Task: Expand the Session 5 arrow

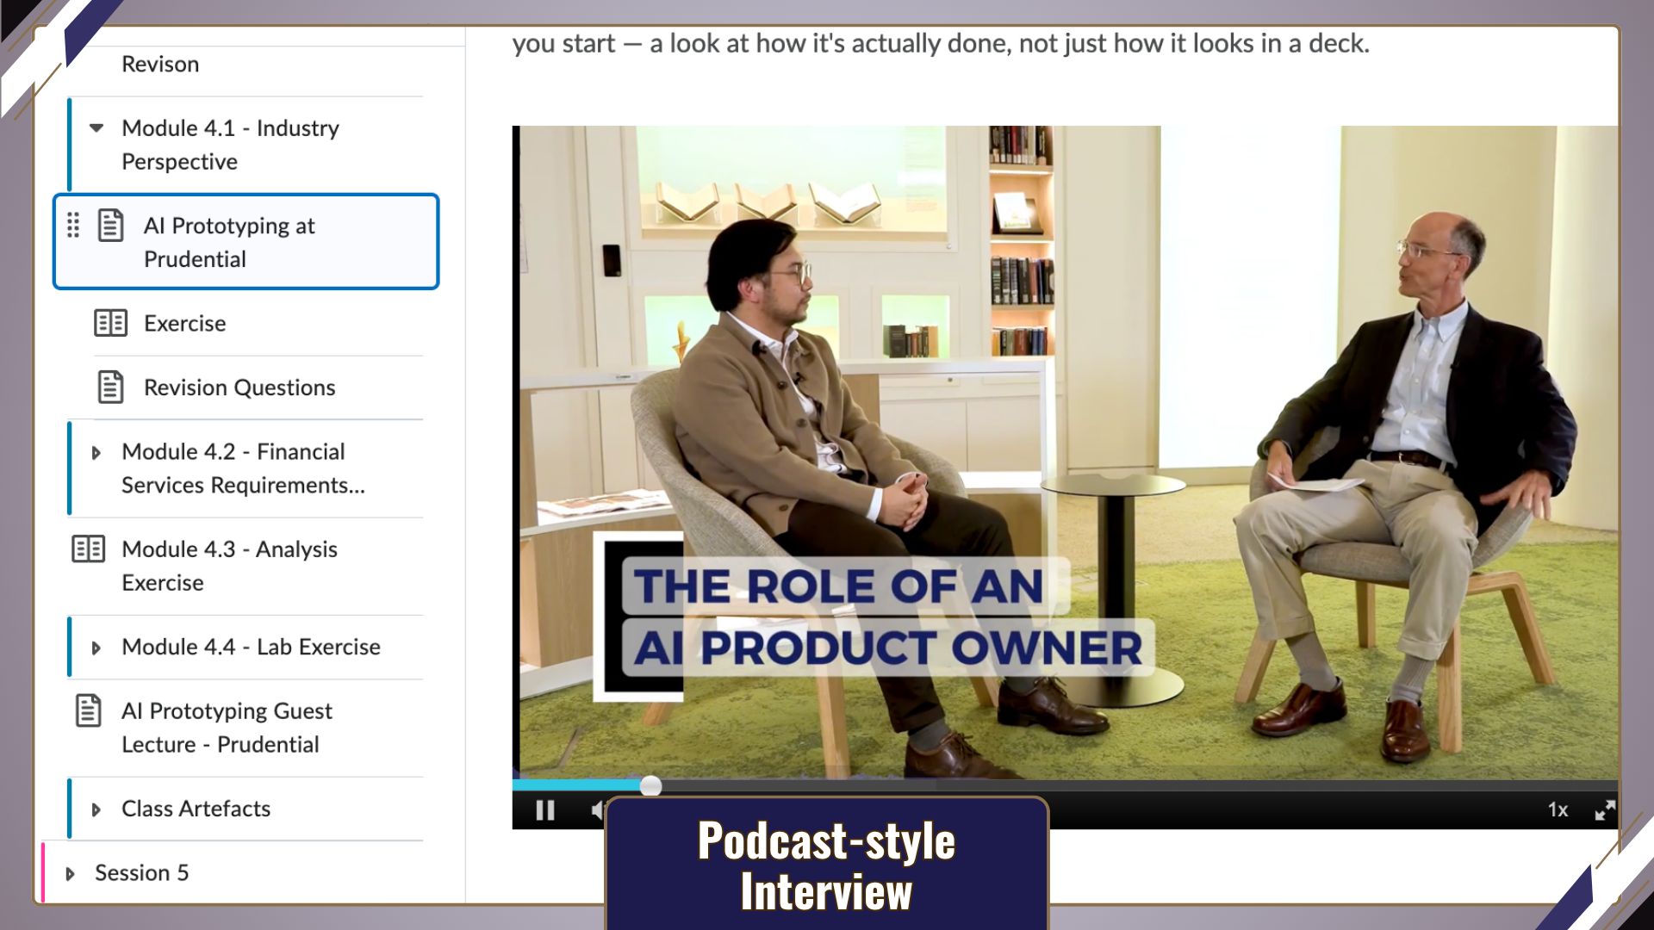Action: click(x=71, y=873)
